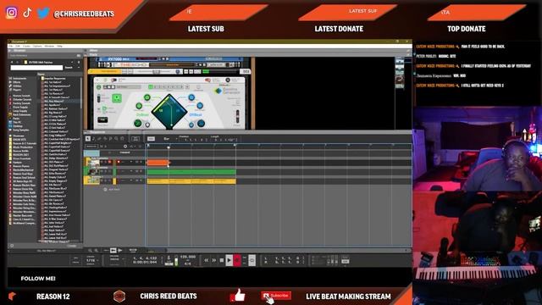Click the TikTok icon in stream overlay
This screenshot has height=305, width=542.
click(27, 13)
